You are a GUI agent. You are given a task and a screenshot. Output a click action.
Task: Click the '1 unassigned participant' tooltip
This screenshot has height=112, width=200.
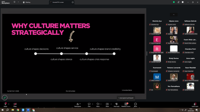(126, 98)
